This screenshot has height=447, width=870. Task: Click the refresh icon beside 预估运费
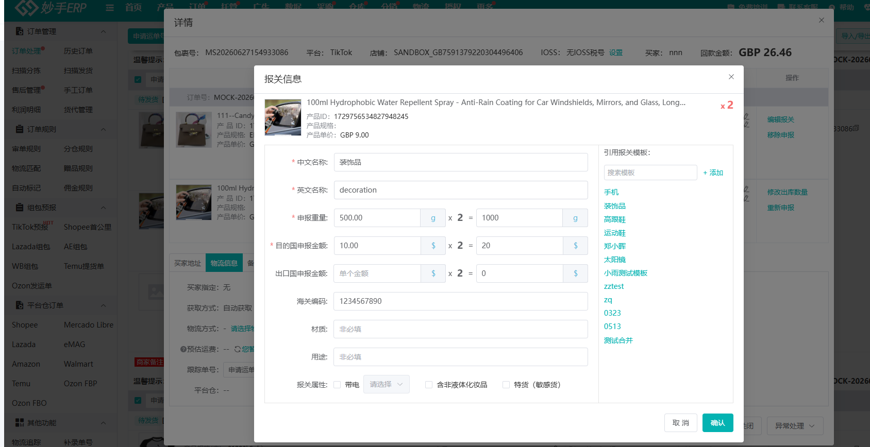(x=238, y=349)
